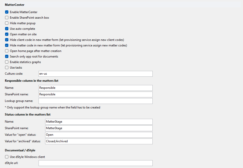This screenshot has width=243, height=168.
Task: Click the Lookup group name field
Action: [x=95, y=101]
